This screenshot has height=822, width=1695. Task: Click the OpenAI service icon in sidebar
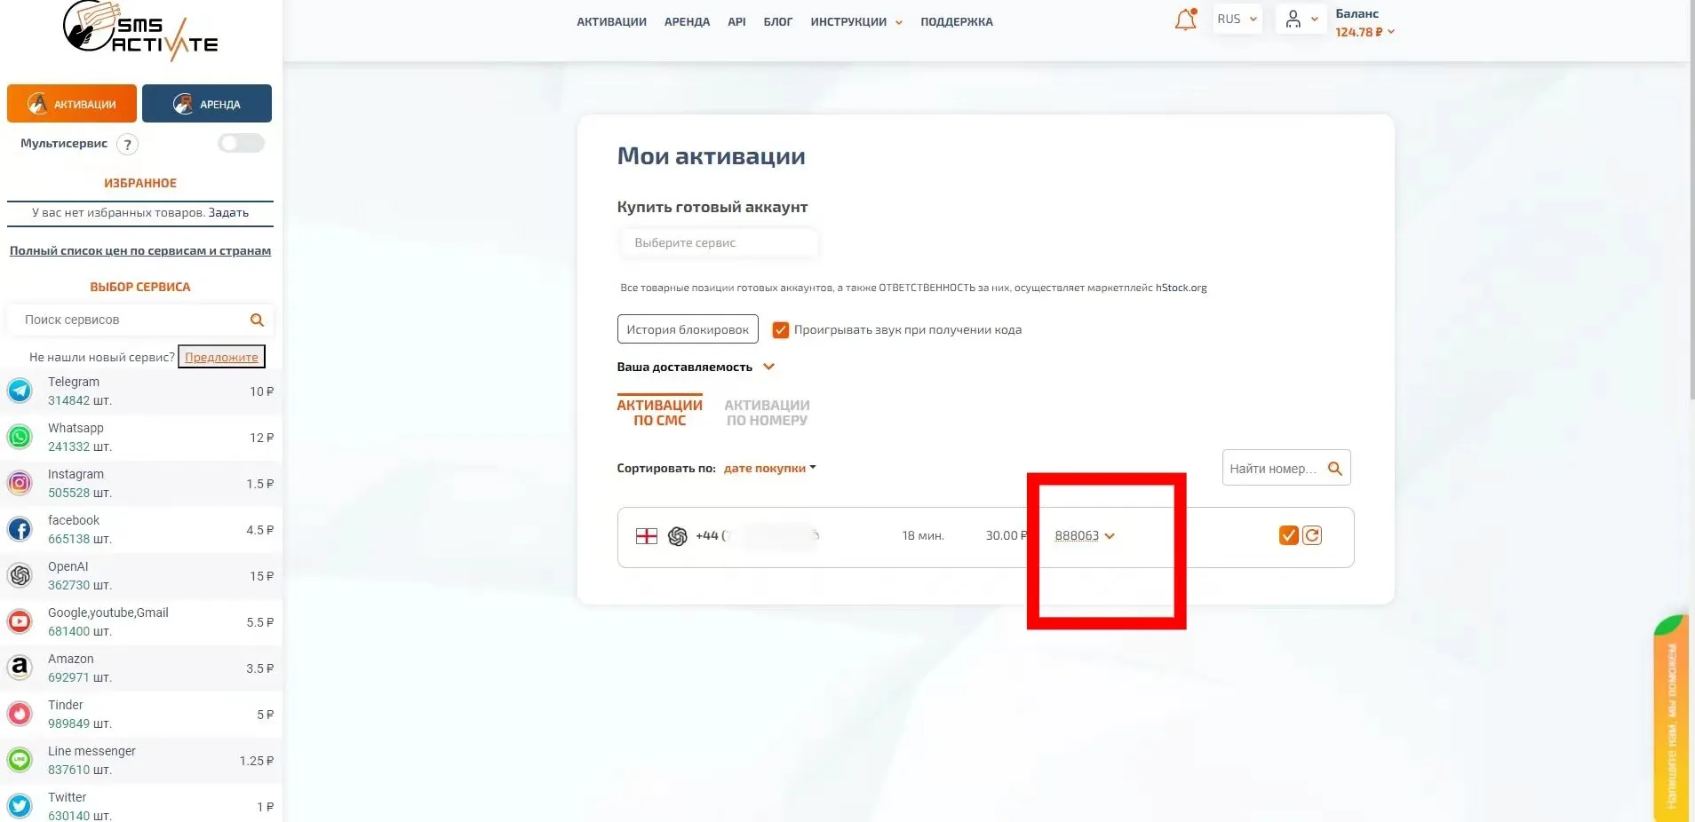(x=20, y=575)
